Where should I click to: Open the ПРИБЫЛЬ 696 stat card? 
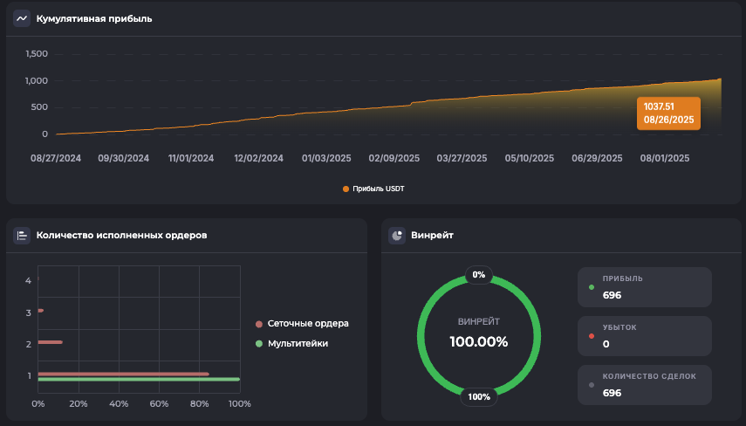point(644,287)
